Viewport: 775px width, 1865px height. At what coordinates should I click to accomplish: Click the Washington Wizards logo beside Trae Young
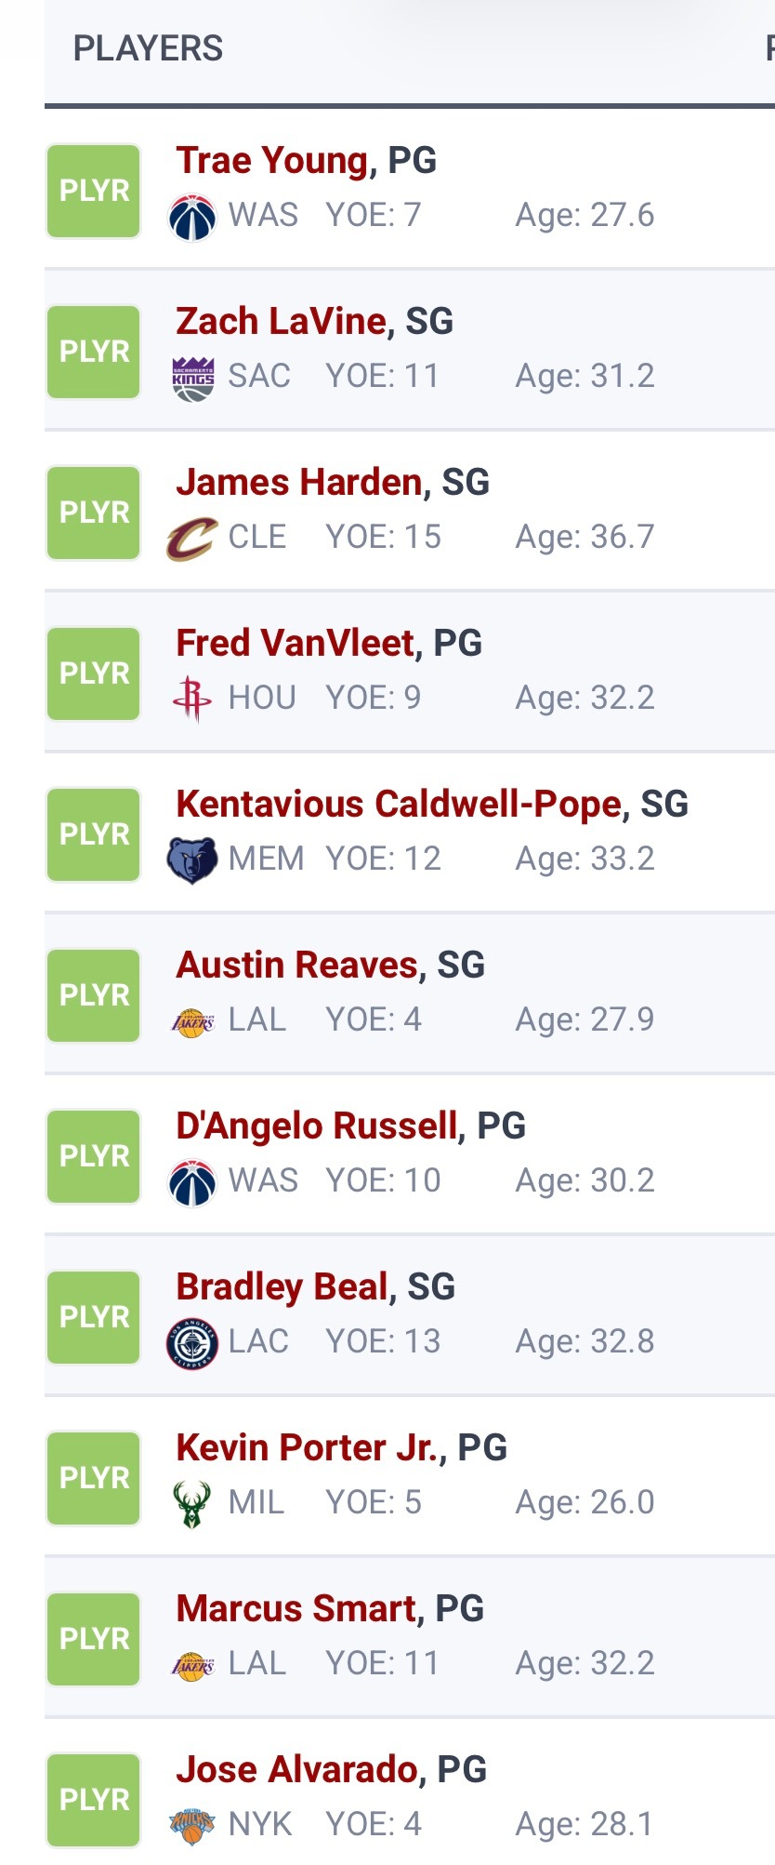(x=192, y=217)
